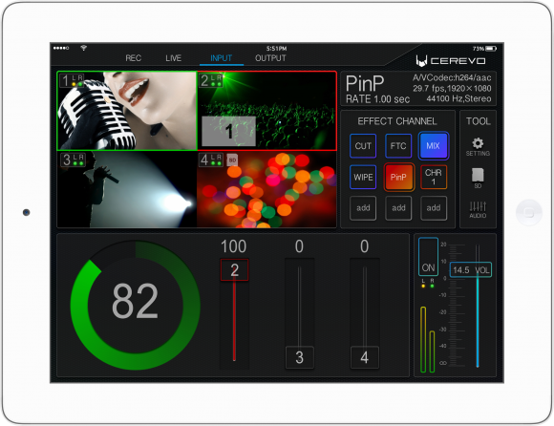This screenshot has width=554, height=426.
Task: Select the FTC effect button
Action: pyautogui.click(x=398, y=146)
